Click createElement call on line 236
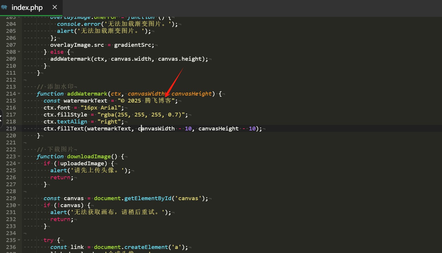The image size is (442, 253). coord(146,247)
